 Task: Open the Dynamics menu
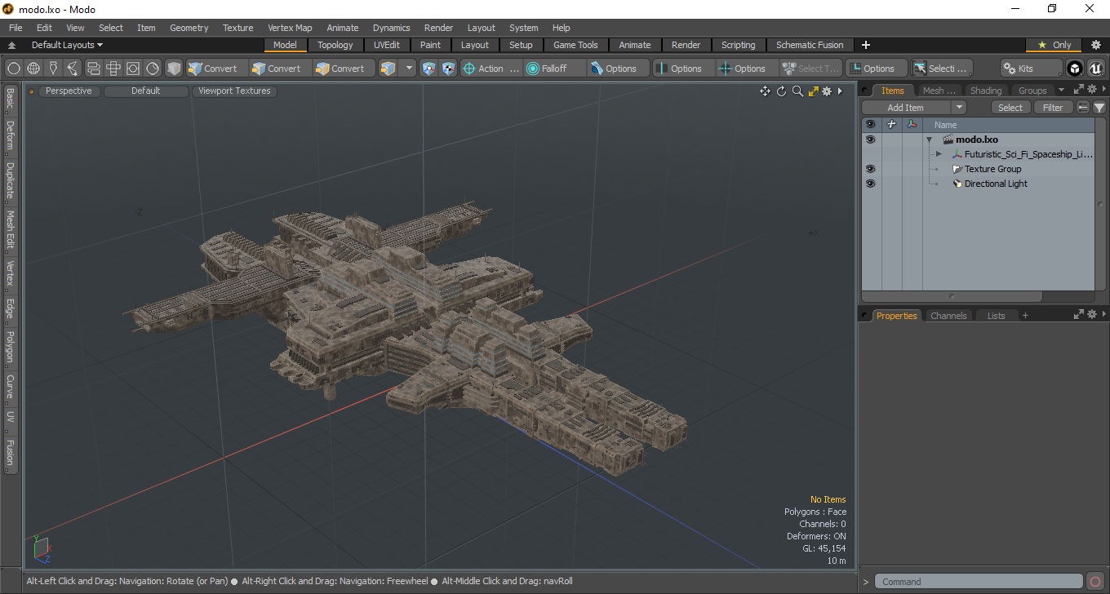coord(392,28)
